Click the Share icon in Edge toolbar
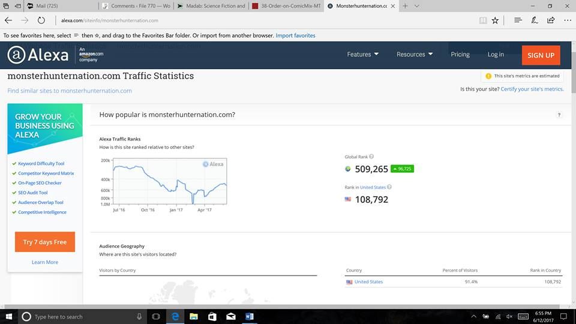This screenshot has height=324, width=576. [550, 20]
